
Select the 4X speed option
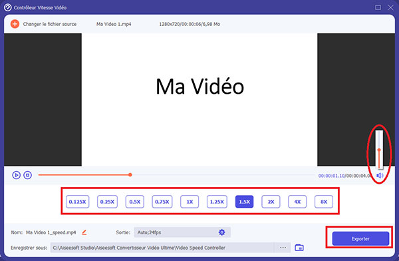297,202
